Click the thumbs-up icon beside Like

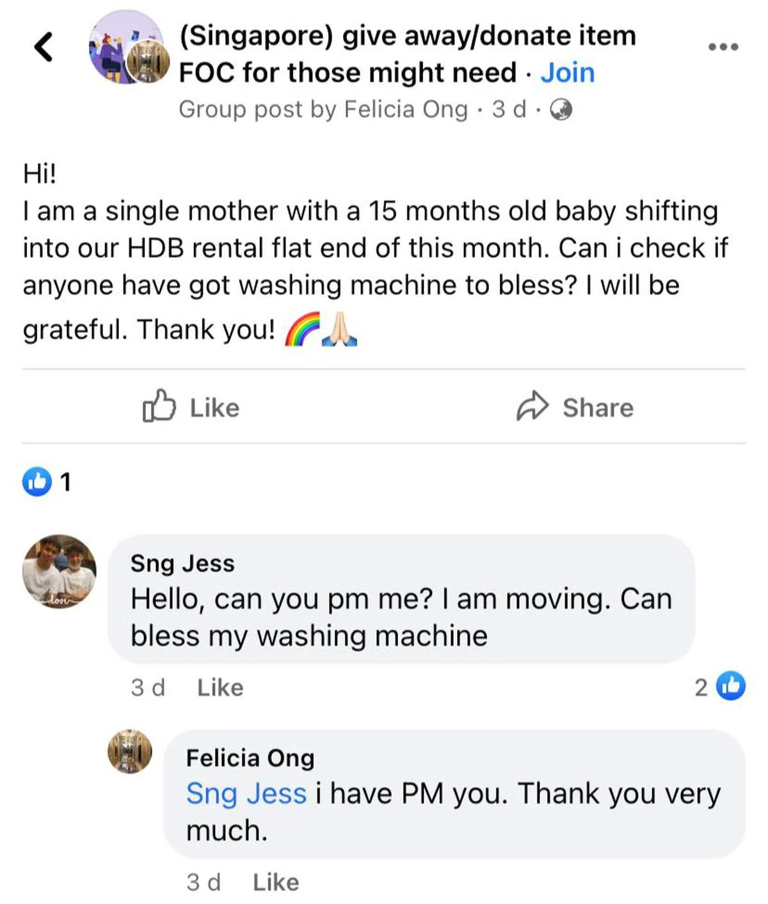[x=159, y=406]
